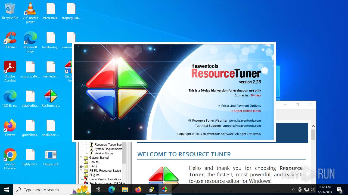Select the stopregulat... file on desktop

point(71,11)
